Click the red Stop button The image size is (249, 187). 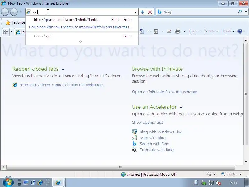[x=150, y=12]
